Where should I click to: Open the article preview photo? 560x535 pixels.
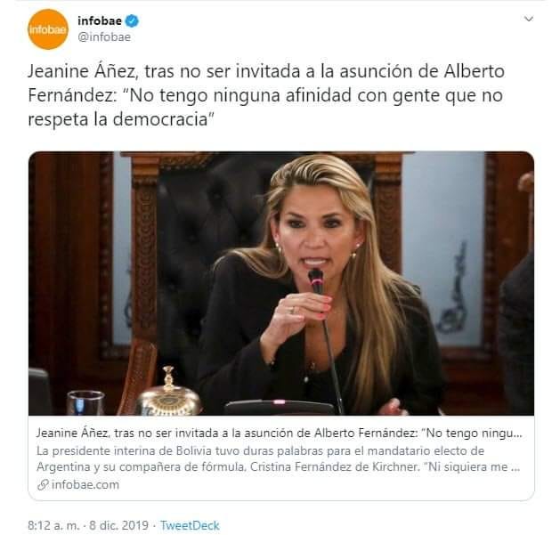[x=281, y=283]
